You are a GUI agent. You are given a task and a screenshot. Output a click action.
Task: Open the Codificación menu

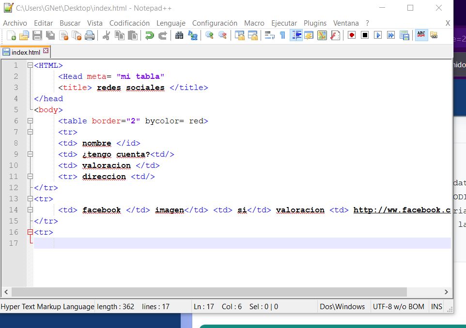[129, 23]
